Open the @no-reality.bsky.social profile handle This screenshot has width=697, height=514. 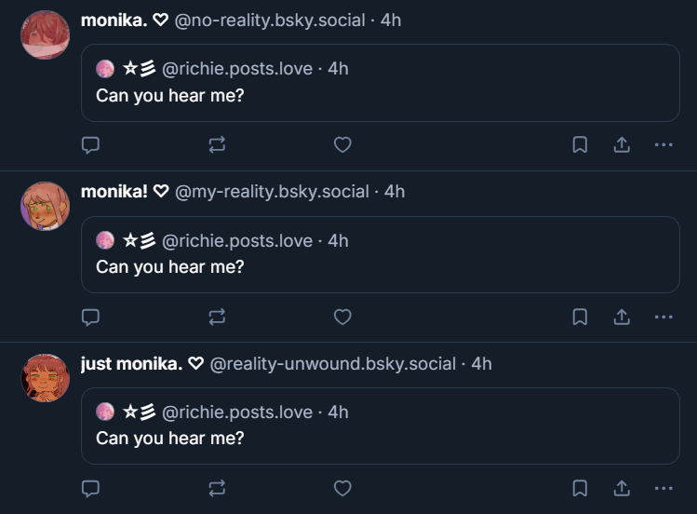coord(270,20)
